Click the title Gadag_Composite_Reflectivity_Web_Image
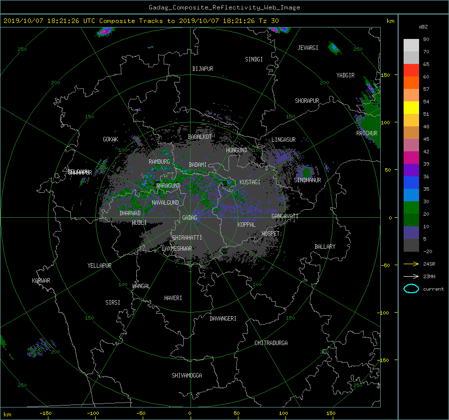This screenshot has width=449, height=420. click(x=224, y=7)
